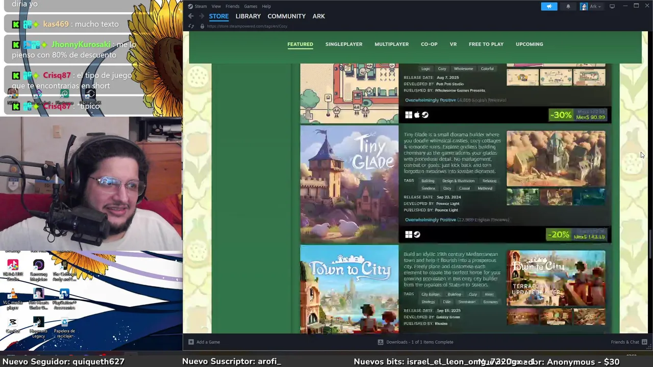Go to the STORE section

(219, 16)
